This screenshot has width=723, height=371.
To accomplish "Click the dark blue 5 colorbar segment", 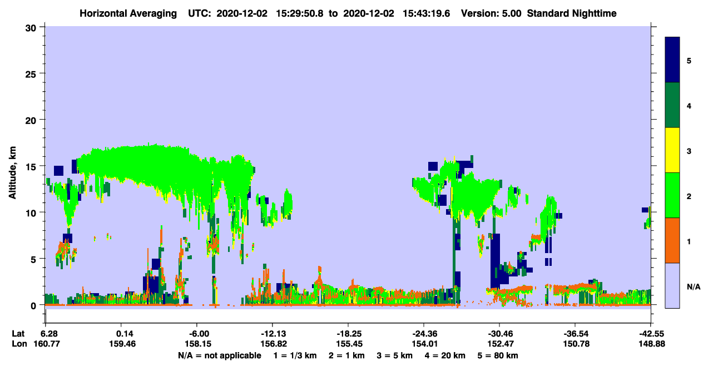I will [672, 60].
